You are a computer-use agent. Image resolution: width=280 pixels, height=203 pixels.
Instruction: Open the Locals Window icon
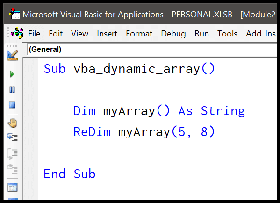(x=12, y=188)
